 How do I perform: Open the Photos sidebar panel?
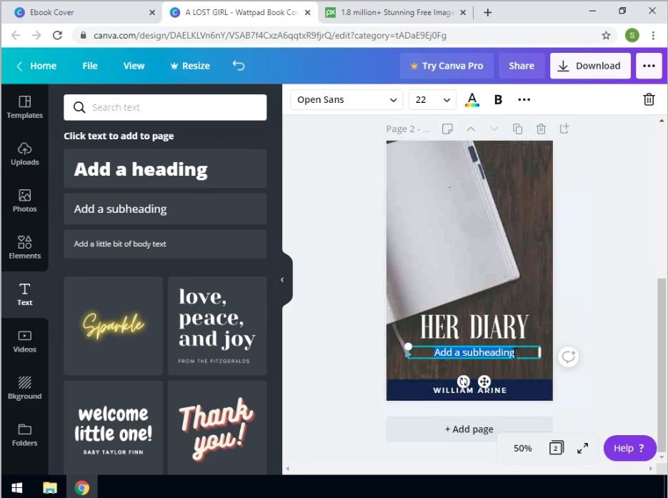pyautogui.click(x=25, y=201)
